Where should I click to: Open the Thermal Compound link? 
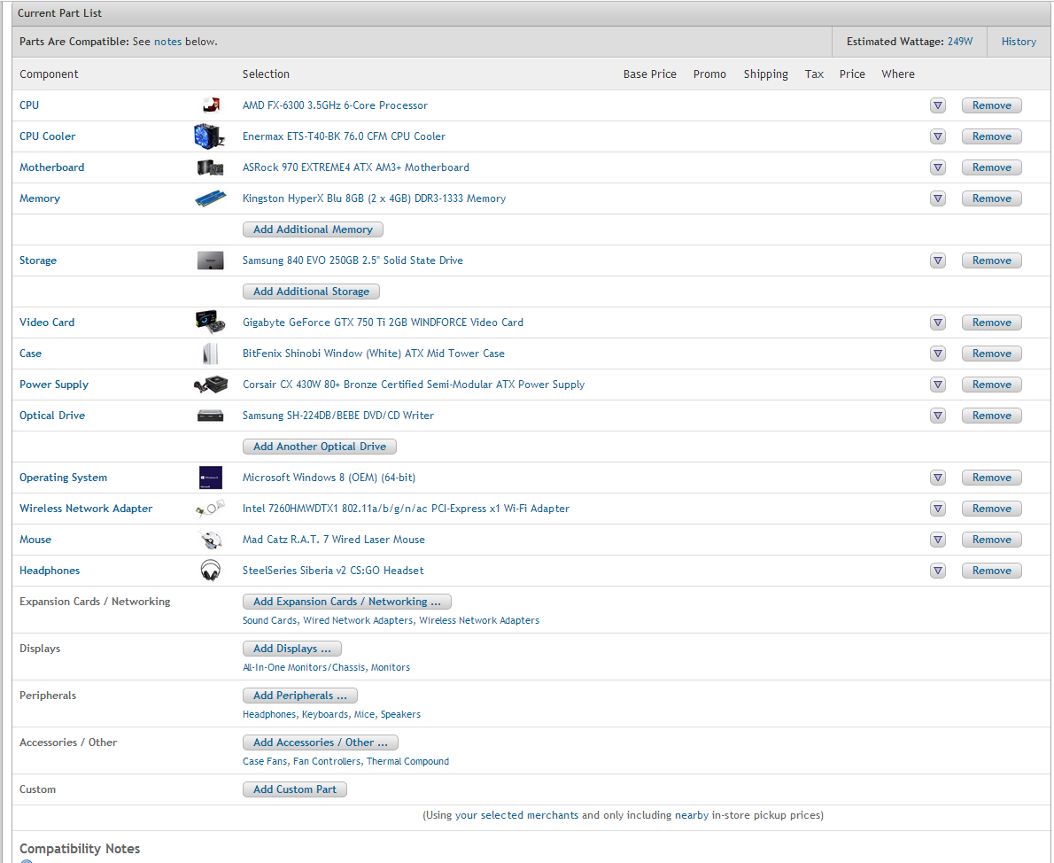(x=407, y=761)
